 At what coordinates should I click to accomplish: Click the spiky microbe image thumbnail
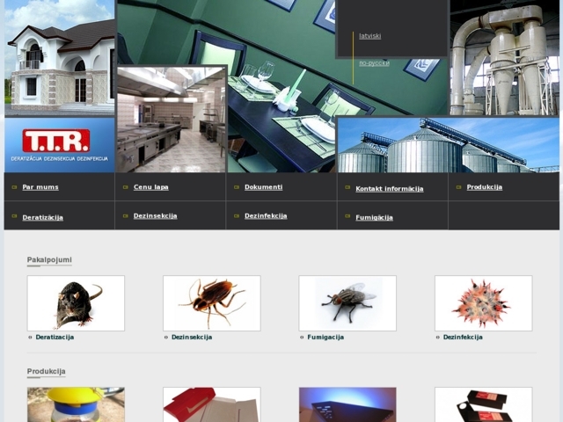coord(484,303)
